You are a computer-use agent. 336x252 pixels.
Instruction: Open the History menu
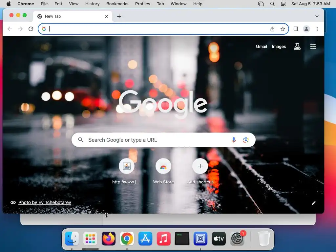92,4
